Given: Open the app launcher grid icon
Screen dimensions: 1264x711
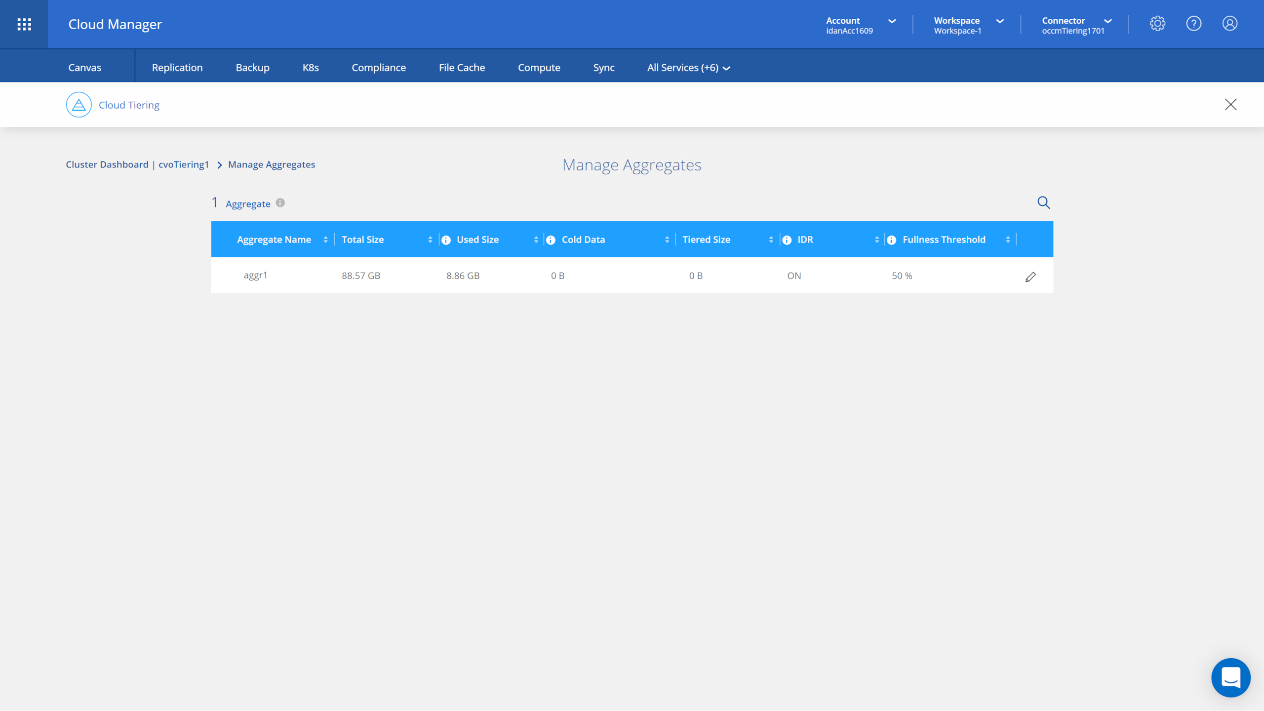Looking at the screenshot, I should coord(24,24).
